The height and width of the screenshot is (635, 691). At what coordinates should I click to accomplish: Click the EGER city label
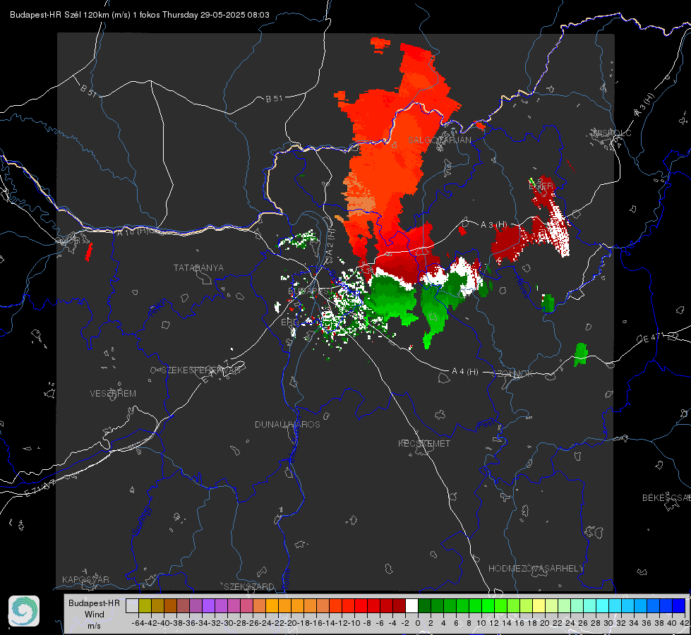541,186
